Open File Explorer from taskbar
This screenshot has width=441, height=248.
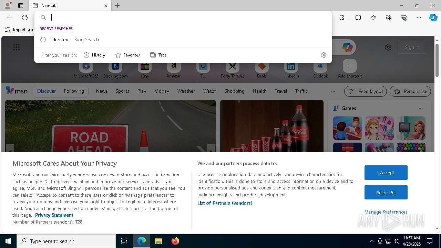coord(158,241)
